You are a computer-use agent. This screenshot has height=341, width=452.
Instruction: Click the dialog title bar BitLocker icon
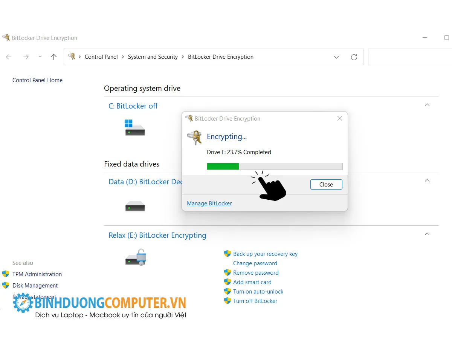pos(189,118)
